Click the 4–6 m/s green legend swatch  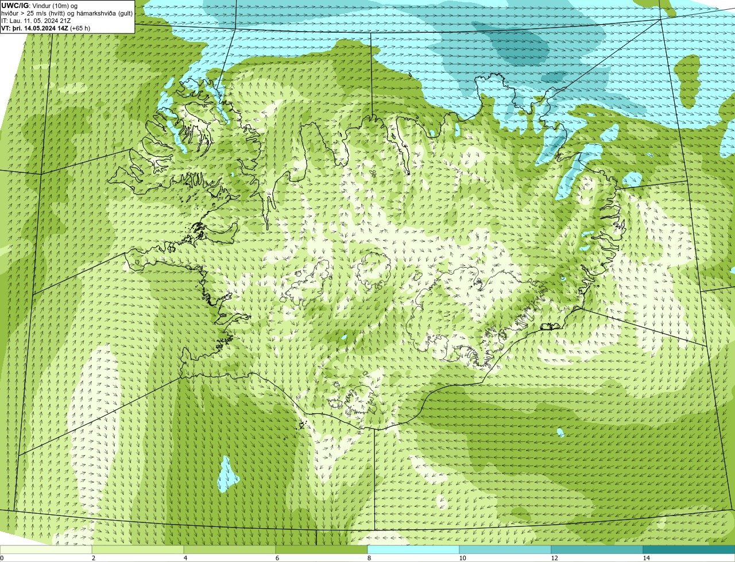point(230,549)
